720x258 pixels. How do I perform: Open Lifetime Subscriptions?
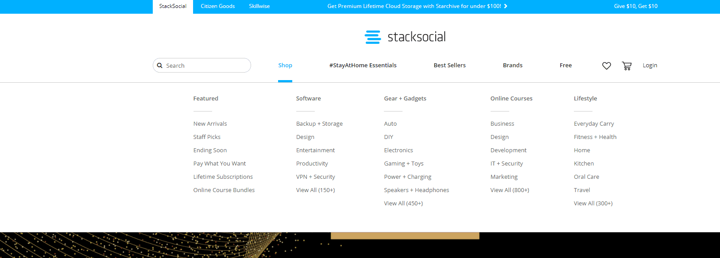tap(223, 177)
